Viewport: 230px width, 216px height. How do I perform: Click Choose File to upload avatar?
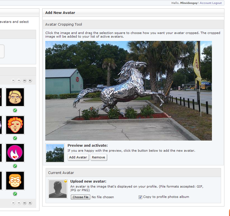pos(80,197)
